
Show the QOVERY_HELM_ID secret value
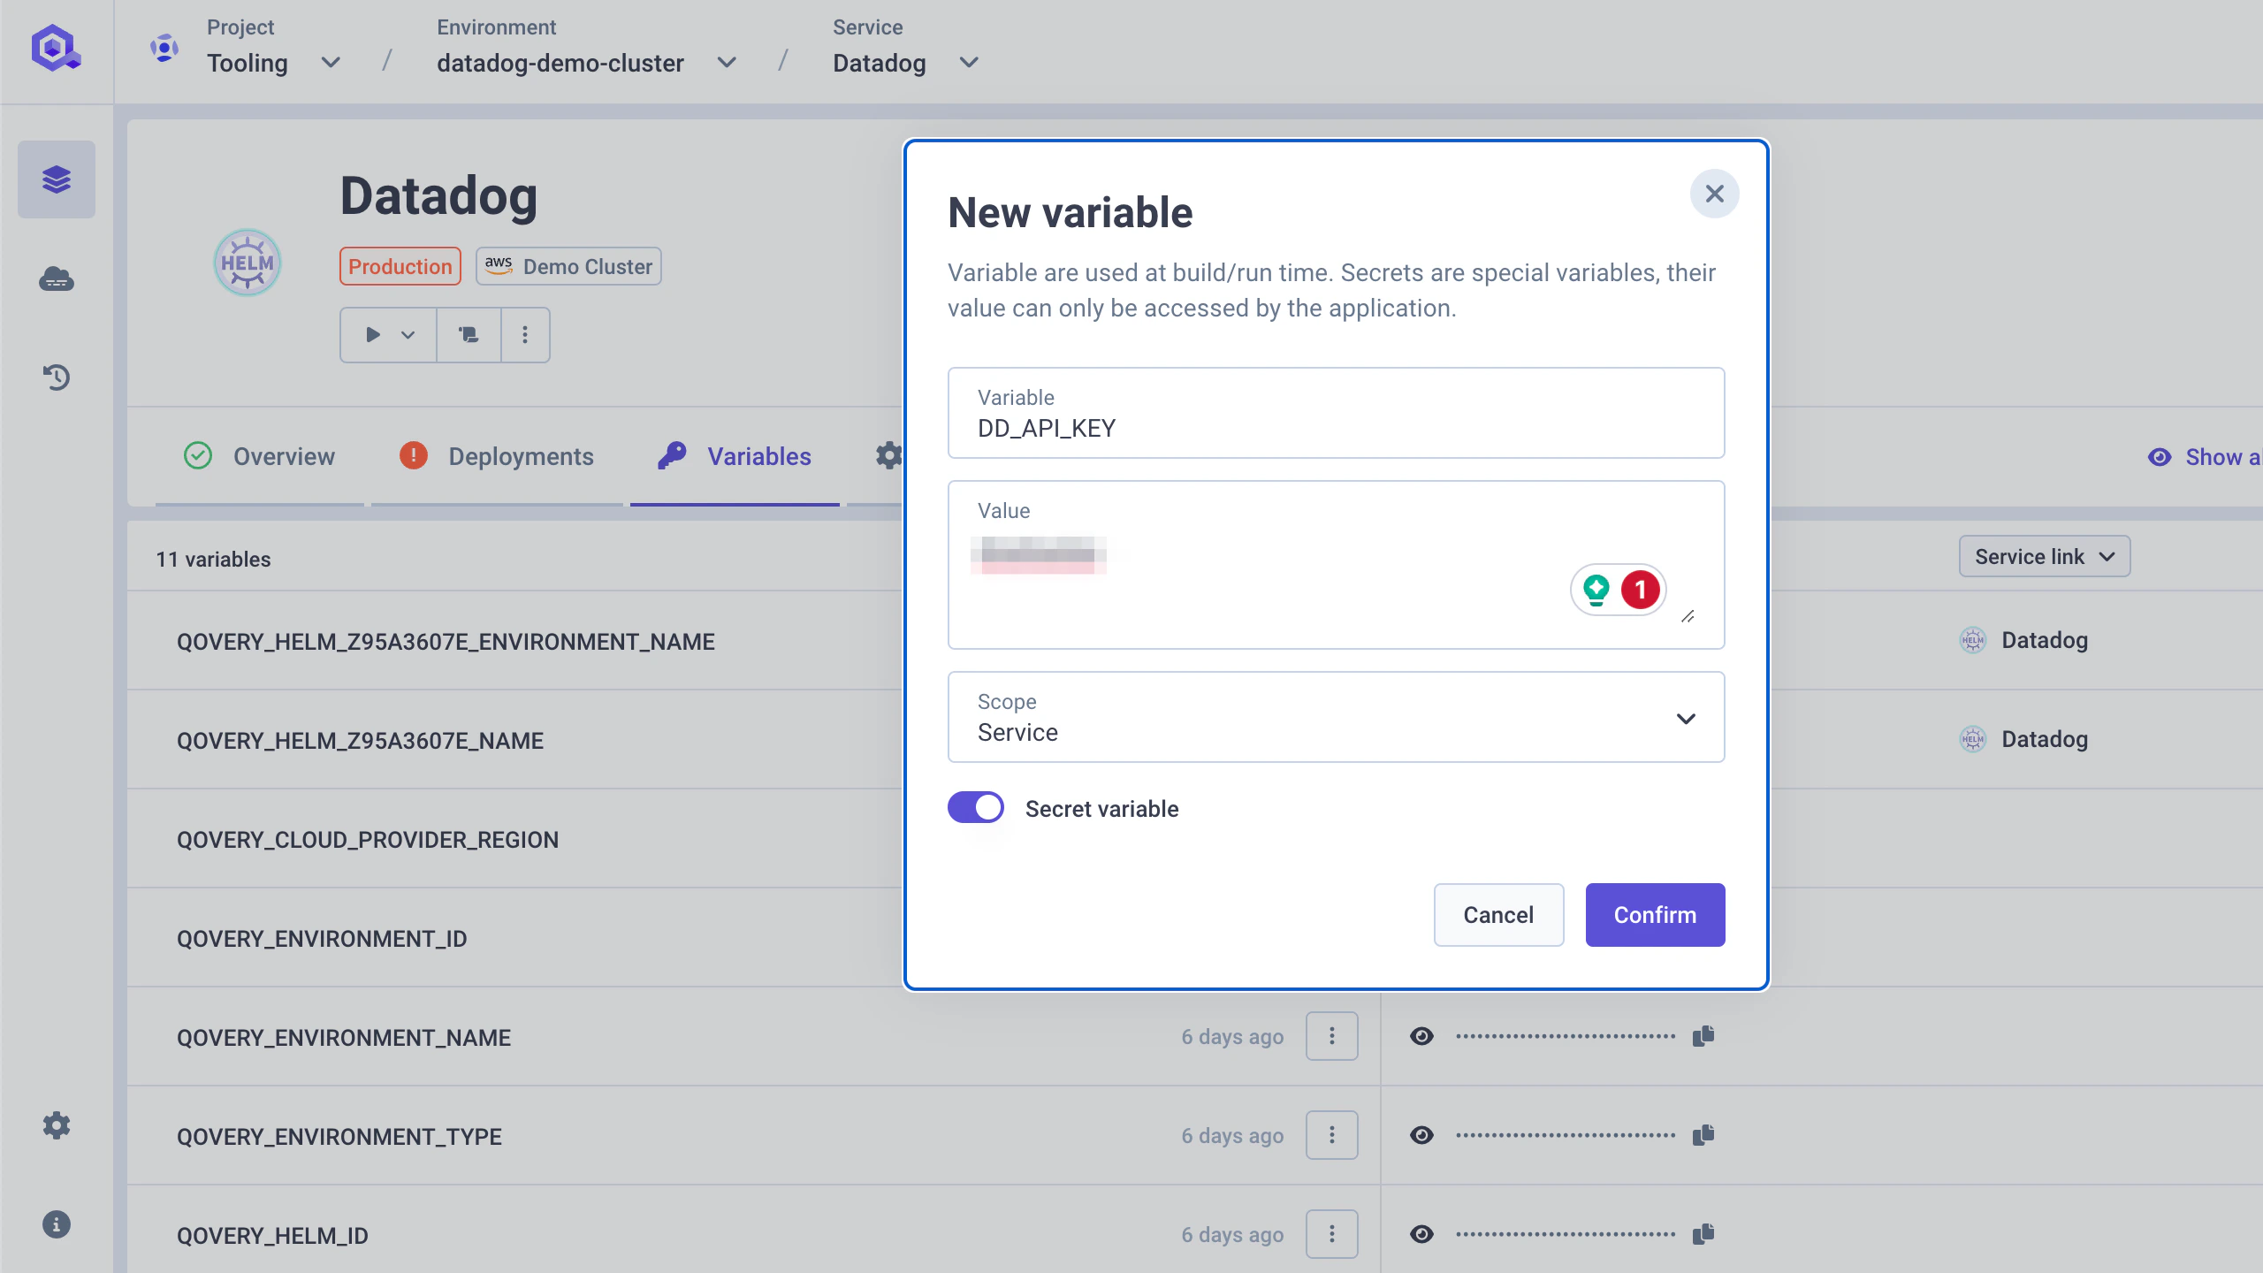pos(1422,1233)
